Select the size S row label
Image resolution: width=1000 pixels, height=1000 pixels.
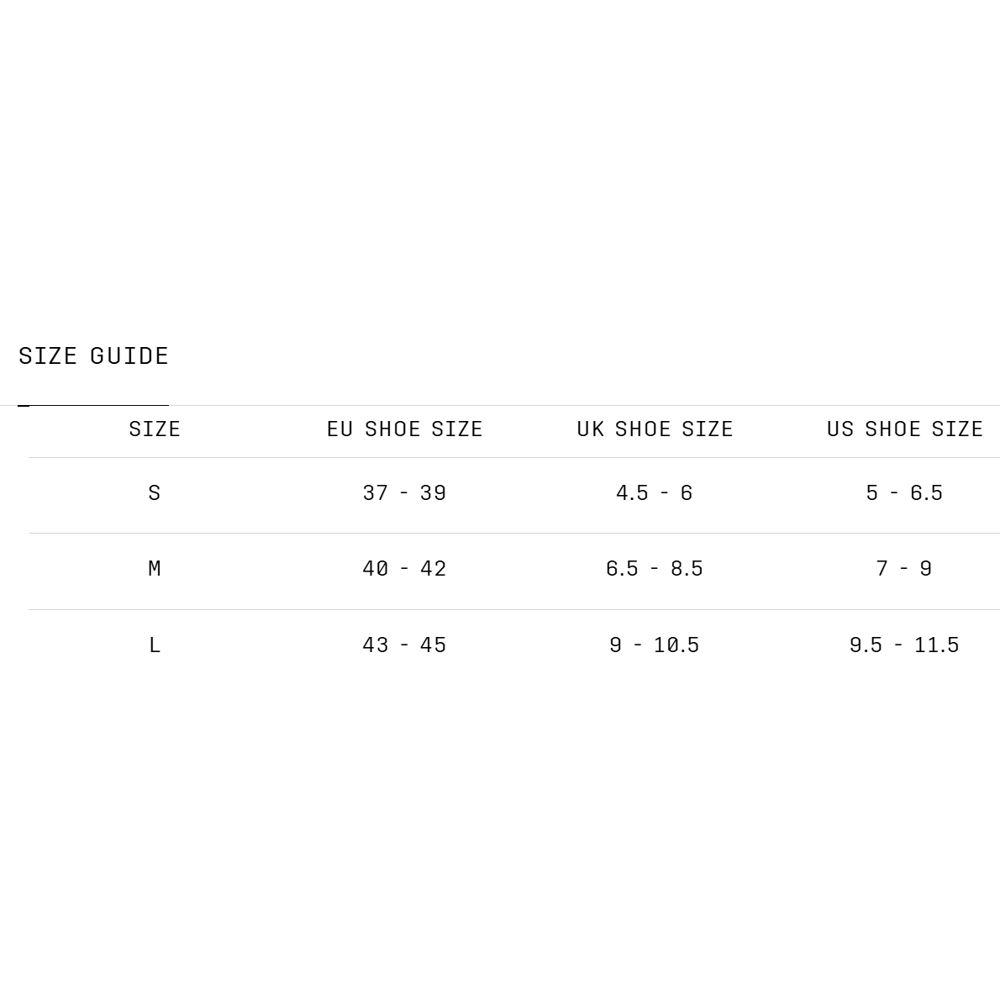click(x=155, y=493)
